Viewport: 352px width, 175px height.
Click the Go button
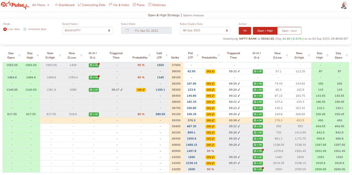click(x=245, y=31)
